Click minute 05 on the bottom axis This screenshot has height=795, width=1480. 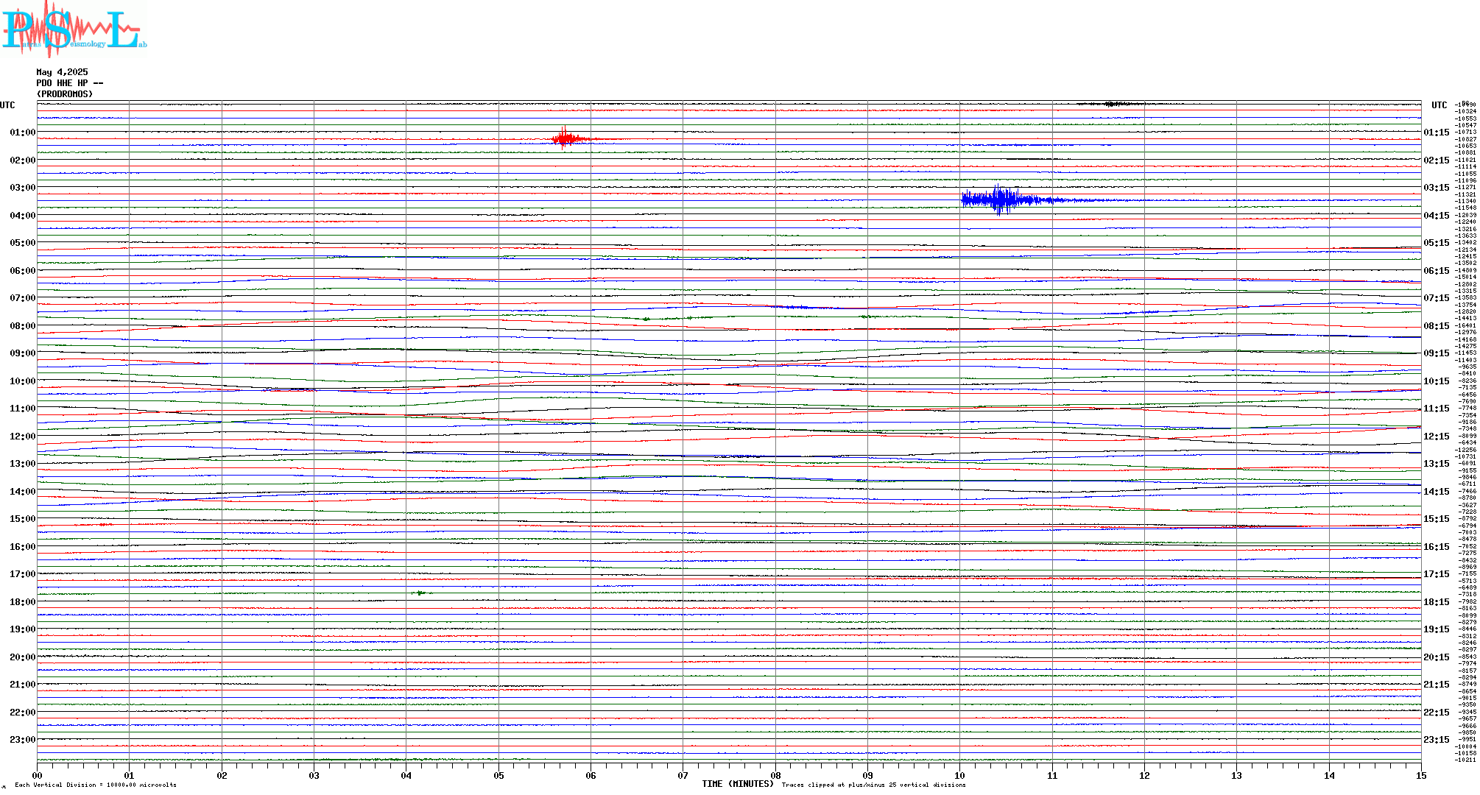point(498,775)
